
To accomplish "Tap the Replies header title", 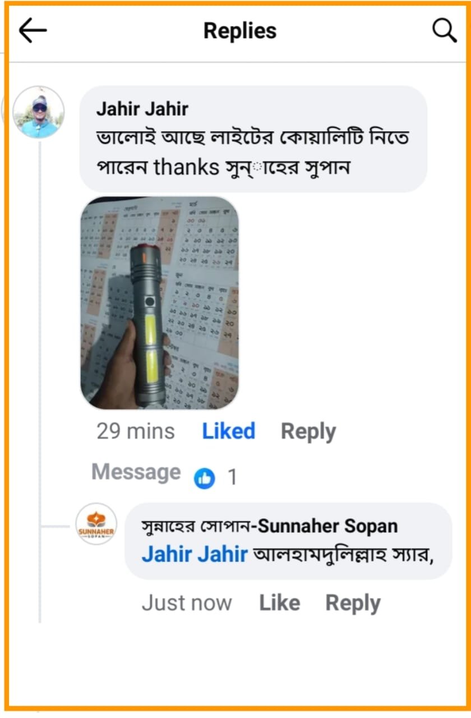I will [x=239, y=31].
